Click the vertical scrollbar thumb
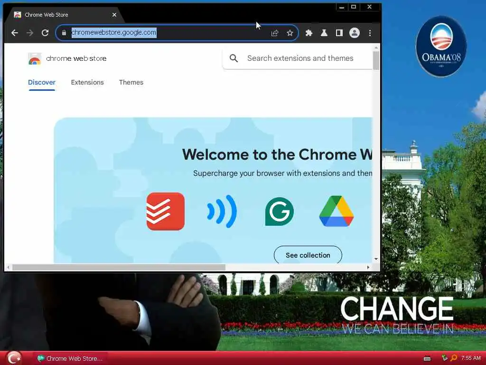 tap(376, 60)
